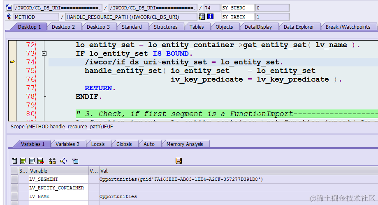Open the Desktop 2 tab
The width and height of the screenshot is (378, 205).
63,27
